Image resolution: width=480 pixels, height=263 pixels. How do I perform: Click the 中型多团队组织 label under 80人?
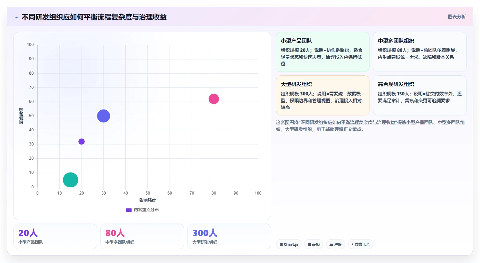pos(120,242)
